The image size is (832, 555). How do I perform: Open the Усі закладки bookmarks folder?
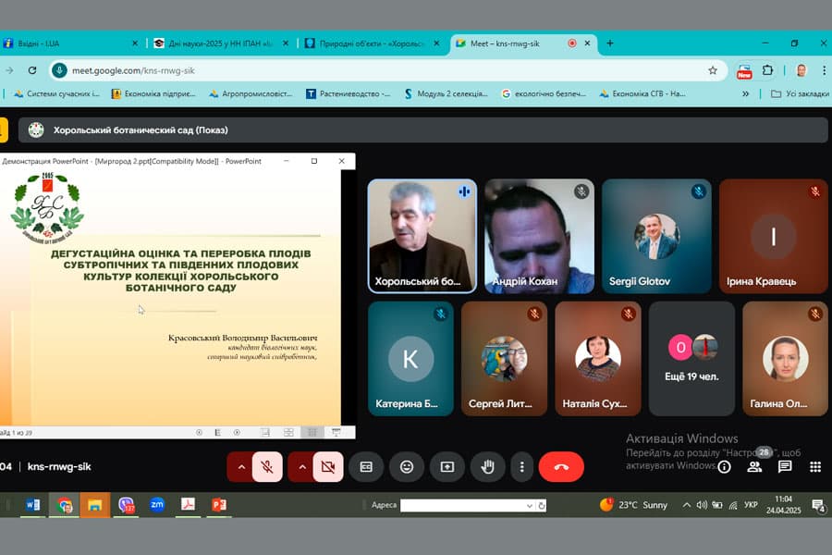[800, 93]
